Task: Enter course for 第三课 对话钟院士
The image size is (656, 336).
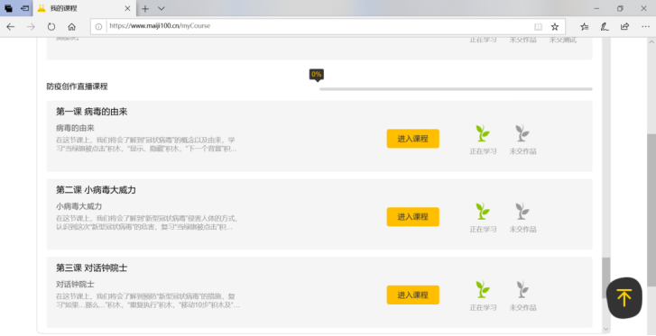Action: pyautogui.click(x=413, y=295)
